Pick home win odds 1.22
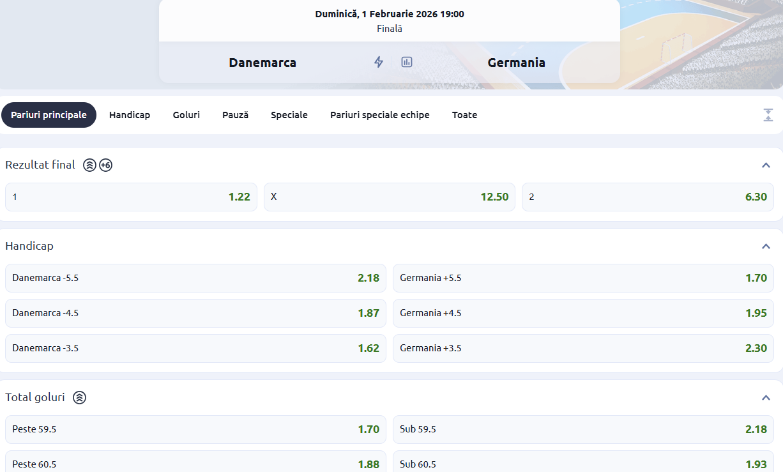The image size is (783, 472). coord(131,197)
